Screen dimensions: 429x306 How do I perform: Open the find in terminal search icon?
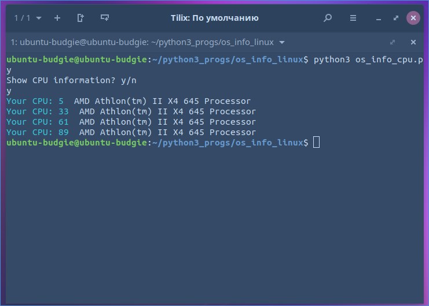click(x=328, y=18)
